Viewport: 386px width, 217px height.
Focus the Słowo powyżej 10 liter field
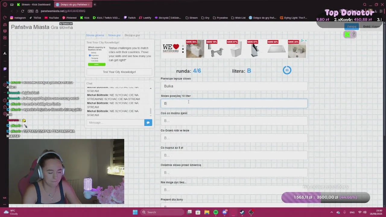(x=234, y=103)
